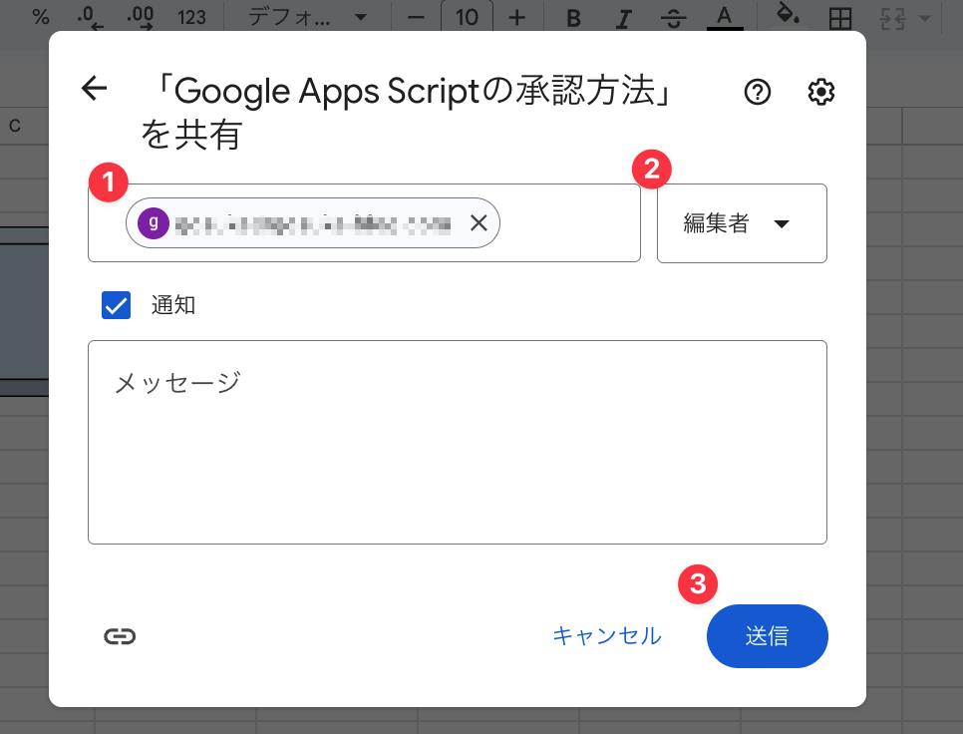Screen dimensions: 963x734
Task: Toggle bold formatting
Action: 573,18
